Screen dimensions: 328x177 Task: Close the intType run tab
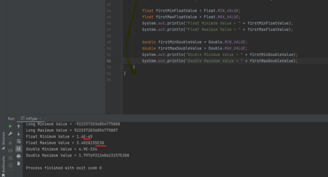tap(40, 119)
